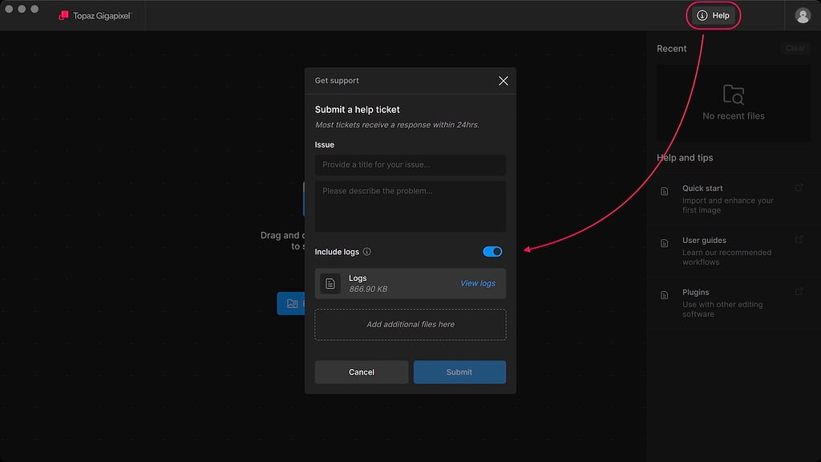Click the Help button in top bar

[713, 15]
